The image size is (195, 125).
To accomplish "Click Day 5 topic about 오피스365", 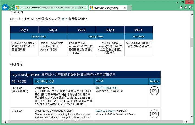I will (x=139, y=48).
